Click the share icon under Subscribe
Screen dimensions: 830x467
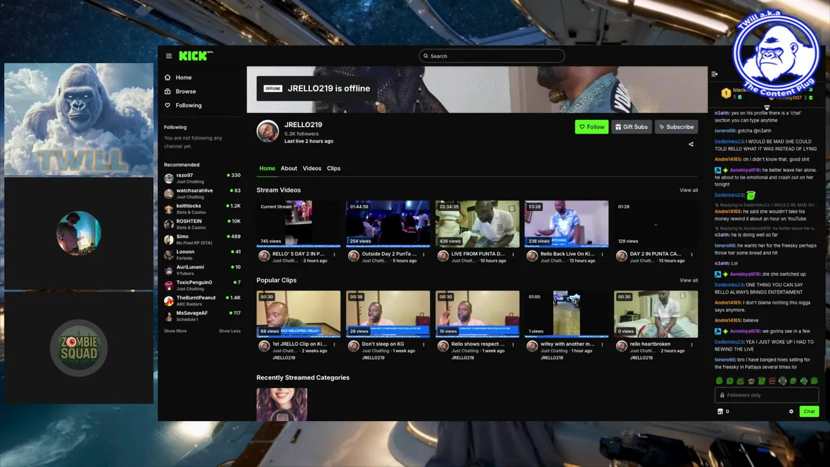691,144
